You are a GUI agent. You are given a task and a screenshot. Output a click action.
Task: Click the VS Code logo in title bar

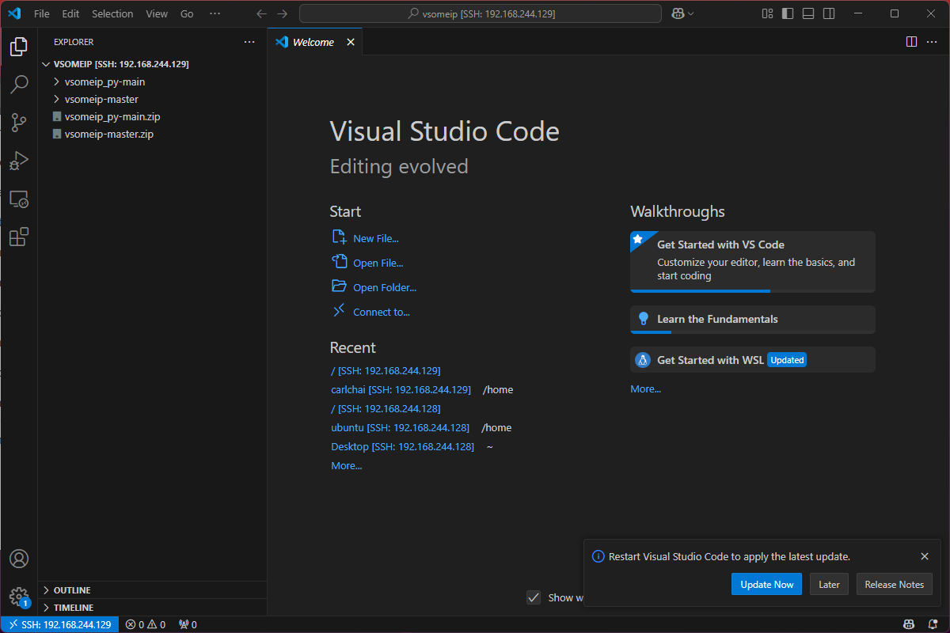15,13
